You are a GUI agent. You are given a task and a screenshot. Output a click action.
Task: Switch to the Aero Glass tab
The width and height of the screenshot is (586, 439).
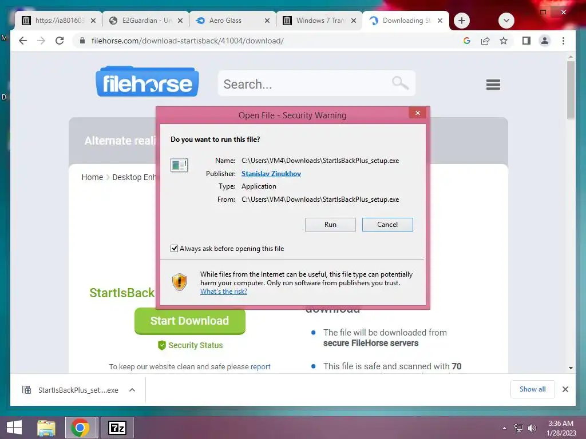click(232, 21)
